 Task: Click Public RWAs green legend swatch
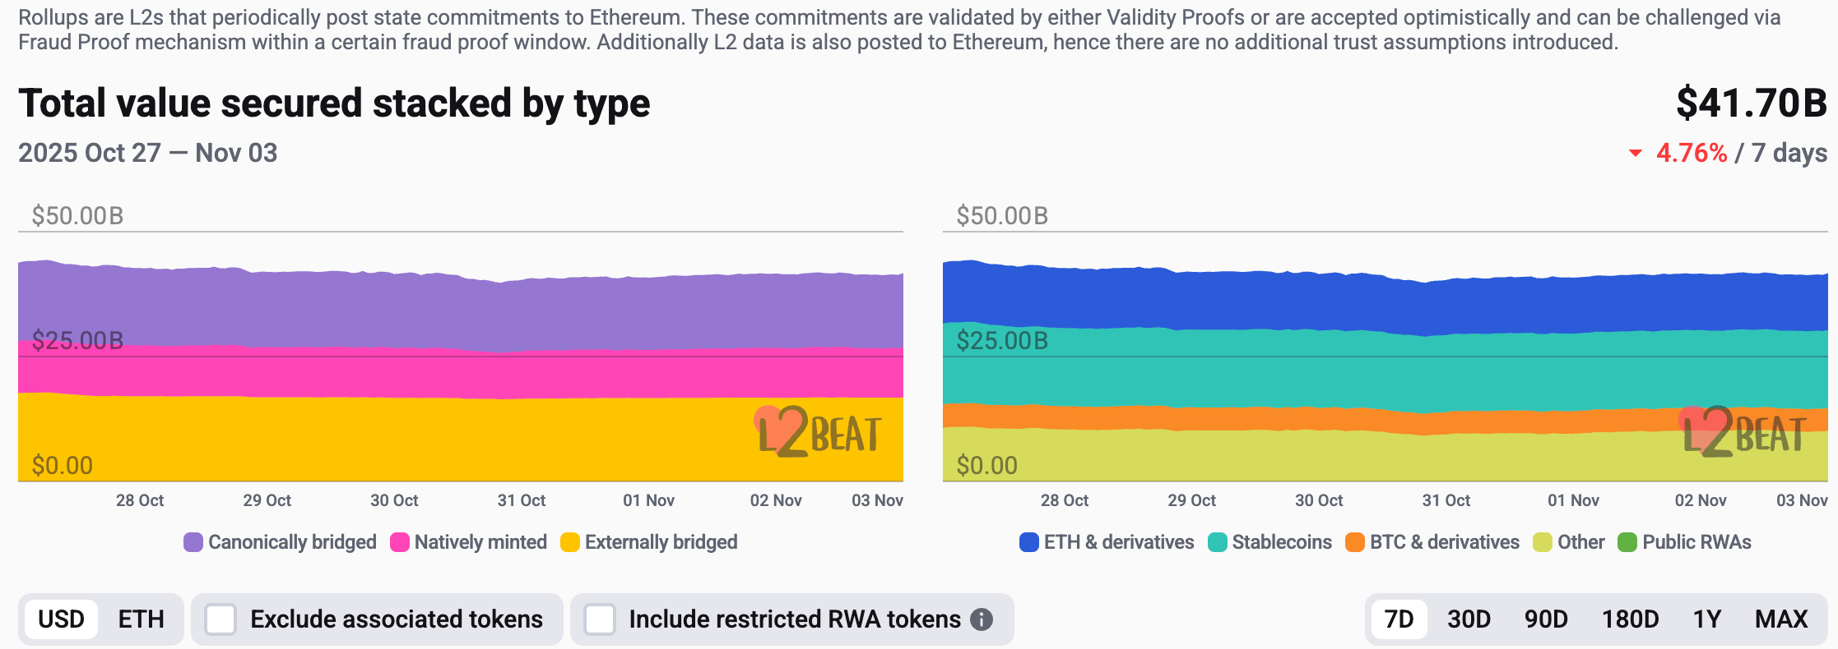coord(1627,542)
